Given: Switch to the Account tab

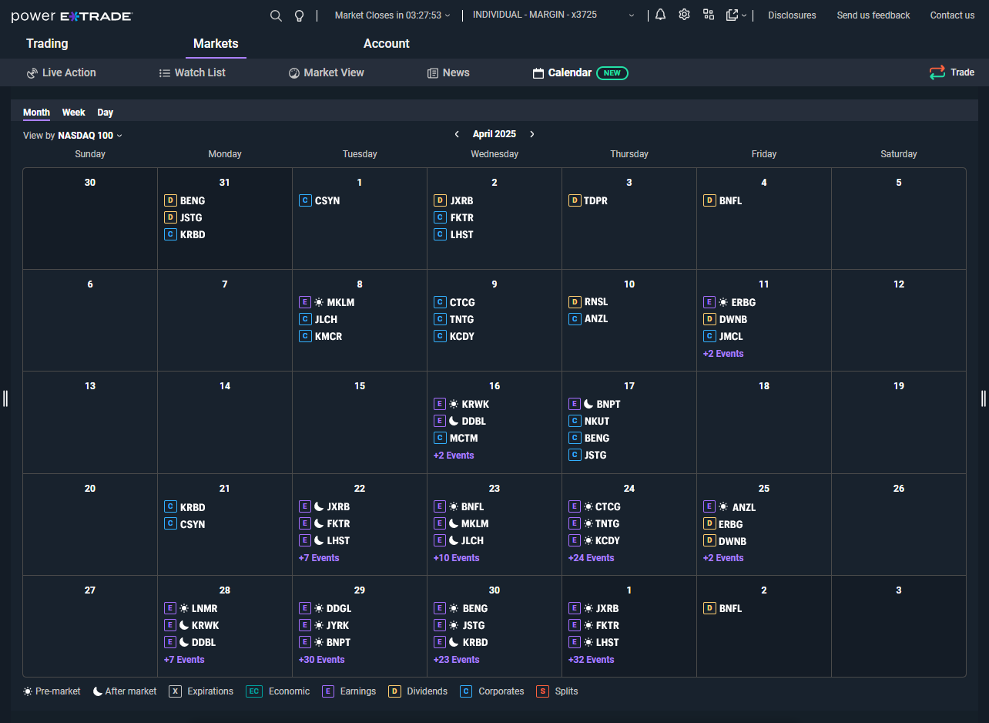Looking at the screenshot, I should pos(387,44).
